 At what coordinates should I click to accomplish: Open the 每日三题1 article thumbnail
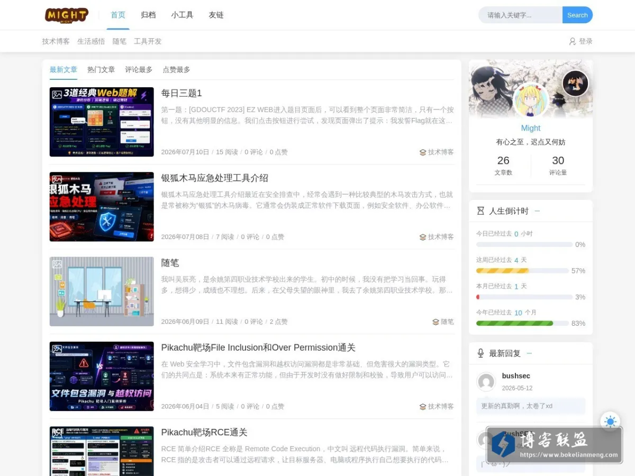point(102,122)
